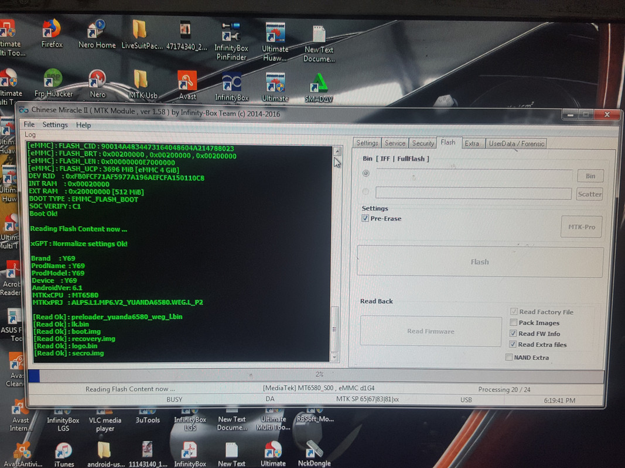The image size is (625, 468).
Task: Click 'MTKxCPU : MT6580' log line
Action: point(66,295)
